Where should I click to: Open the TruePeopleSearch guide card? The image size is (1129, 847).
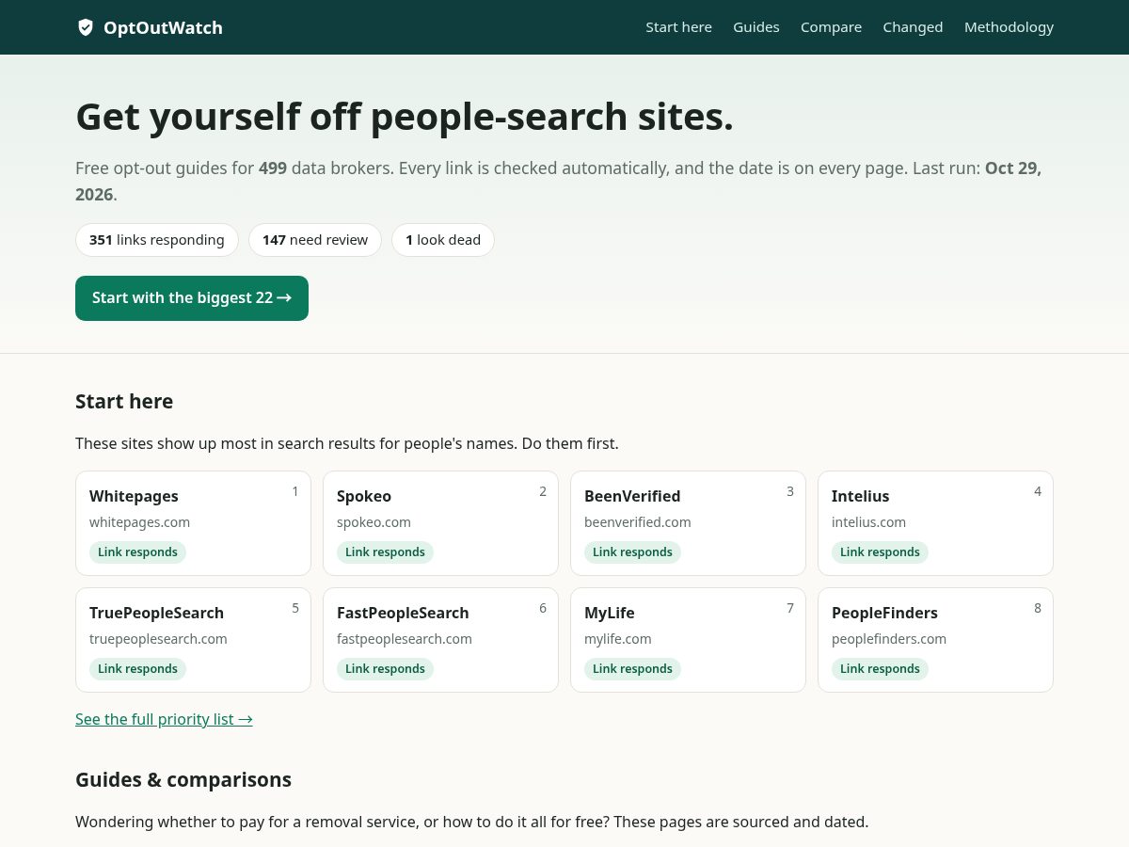click(x=193, y=640)
